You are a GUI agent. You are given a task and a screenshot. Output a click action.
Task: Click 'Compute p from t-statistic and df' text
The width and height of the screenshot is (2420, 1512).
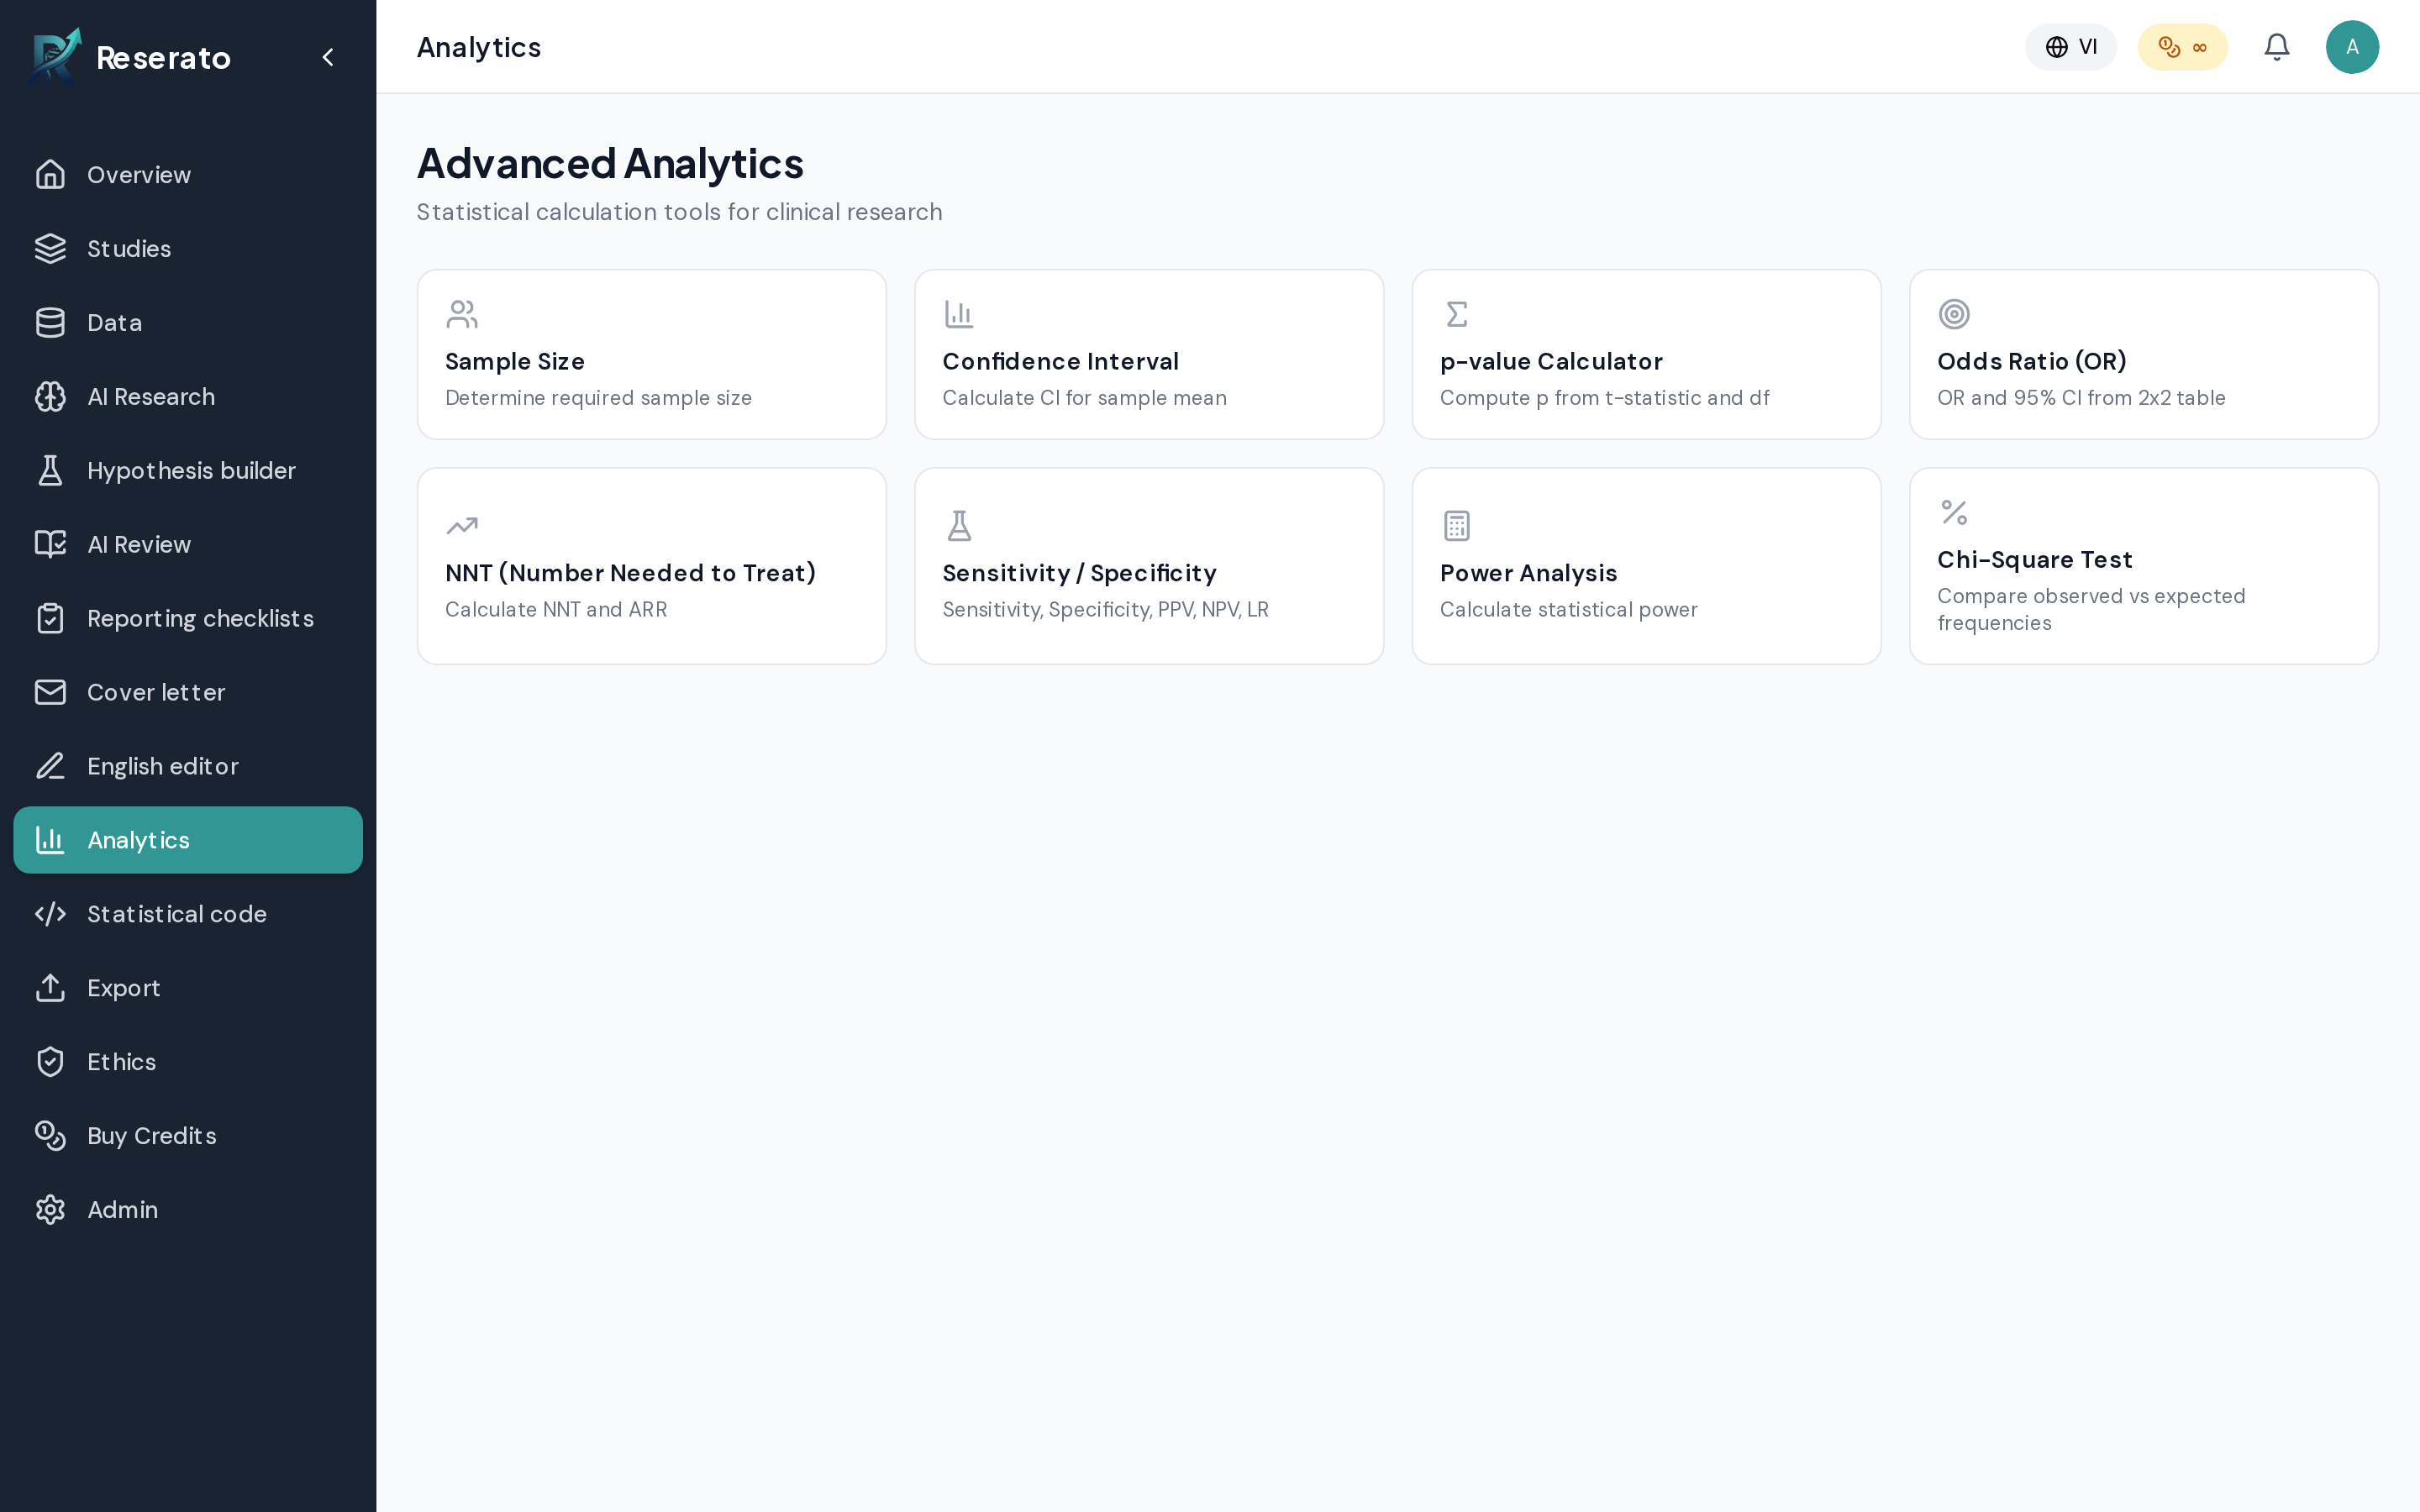1604,398
